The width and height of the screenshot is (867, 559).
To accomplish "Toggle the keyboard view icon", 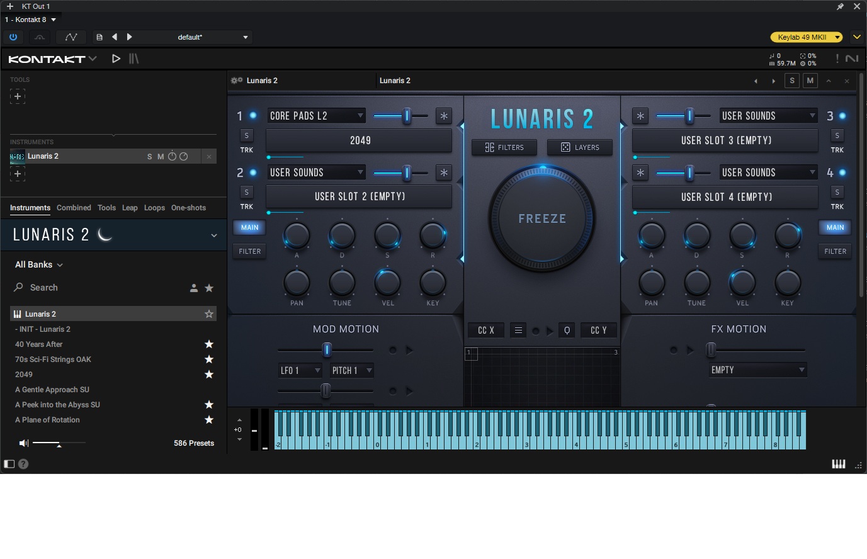I will coord(839,464).
